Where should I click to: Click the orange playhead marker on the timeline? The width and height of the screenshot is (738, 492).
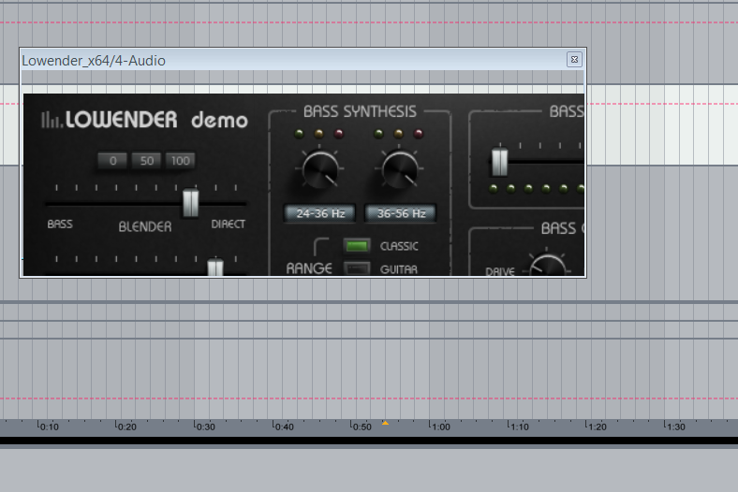(x=385, y=423)
